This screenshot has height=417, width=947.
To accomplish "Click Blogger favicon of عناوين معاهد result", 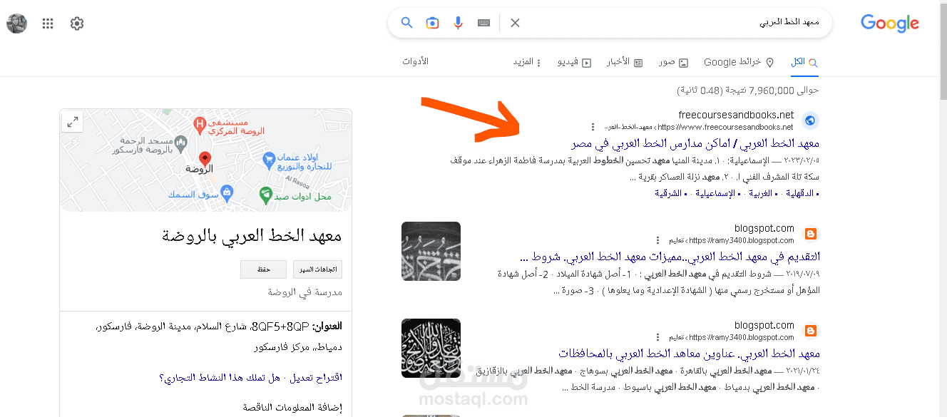I will click(x=810, y=331).
